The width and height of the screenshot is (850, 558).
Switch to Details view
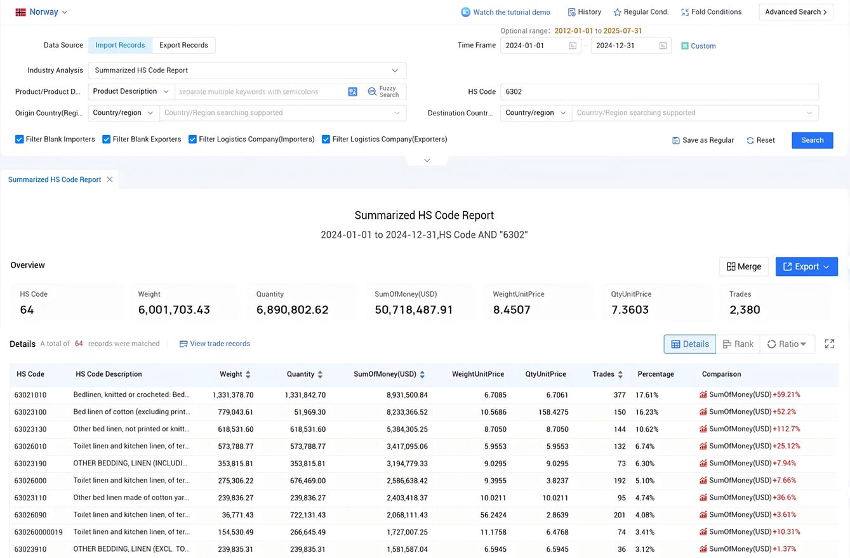click(x=689, y=344)
